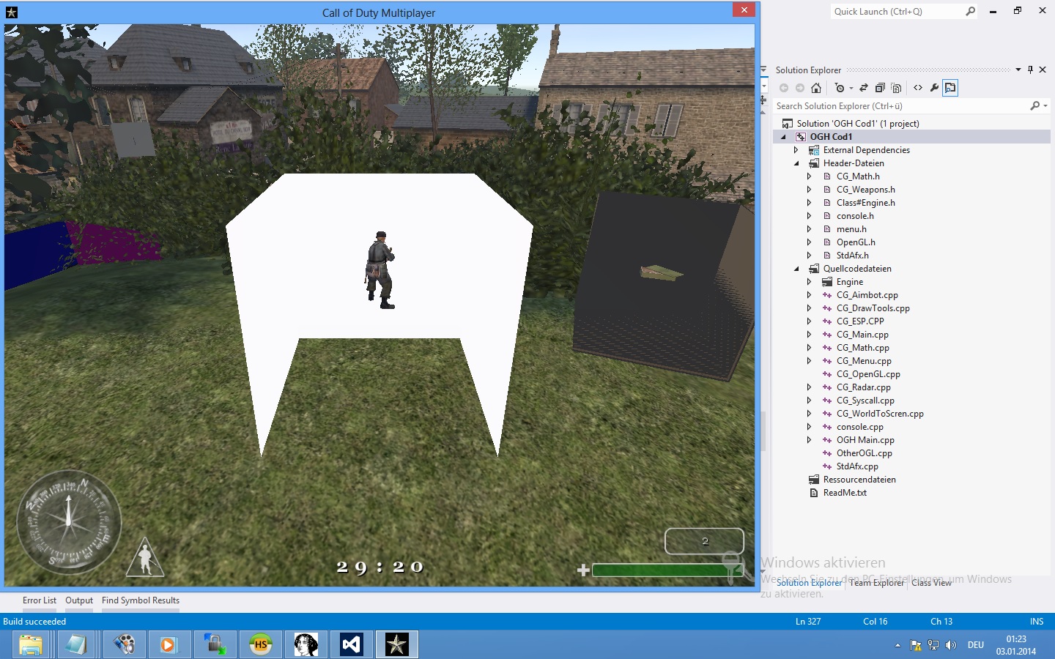The height and width of the screenshot is (659, 1055).
Task: Select CG_Syscall.cpp source file
Action: [865, 401]
